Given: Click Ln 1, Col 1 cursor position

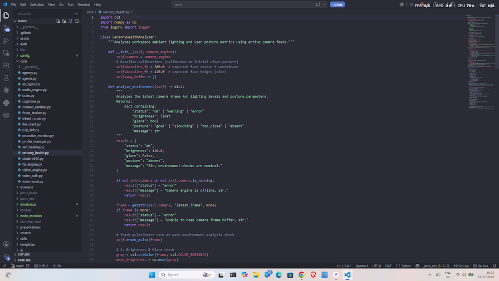Looking at the screenshot, I should point(344,266).
